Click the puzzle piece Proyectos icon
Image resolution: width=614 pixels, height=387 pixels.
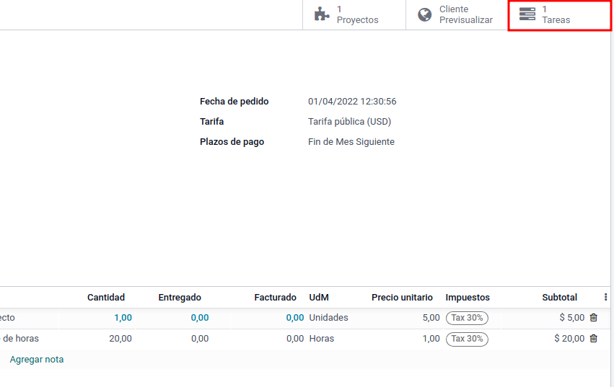coord(322,14)
